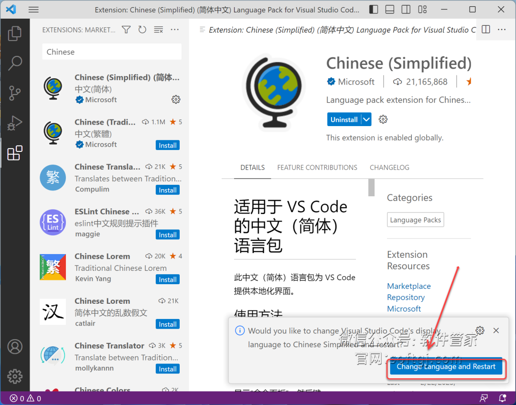Switch to the Changelog tab
Image resolution: width=516 pixels, height=405 pixels.
tap(389, 168)
